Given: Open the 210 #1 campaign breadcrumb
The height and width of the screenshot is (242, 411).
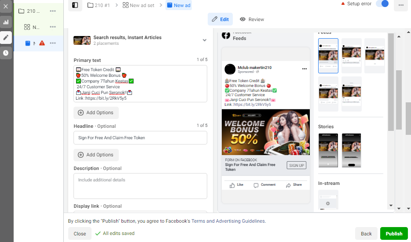Looking at the screenshot, I should click(x=99, y=5).
